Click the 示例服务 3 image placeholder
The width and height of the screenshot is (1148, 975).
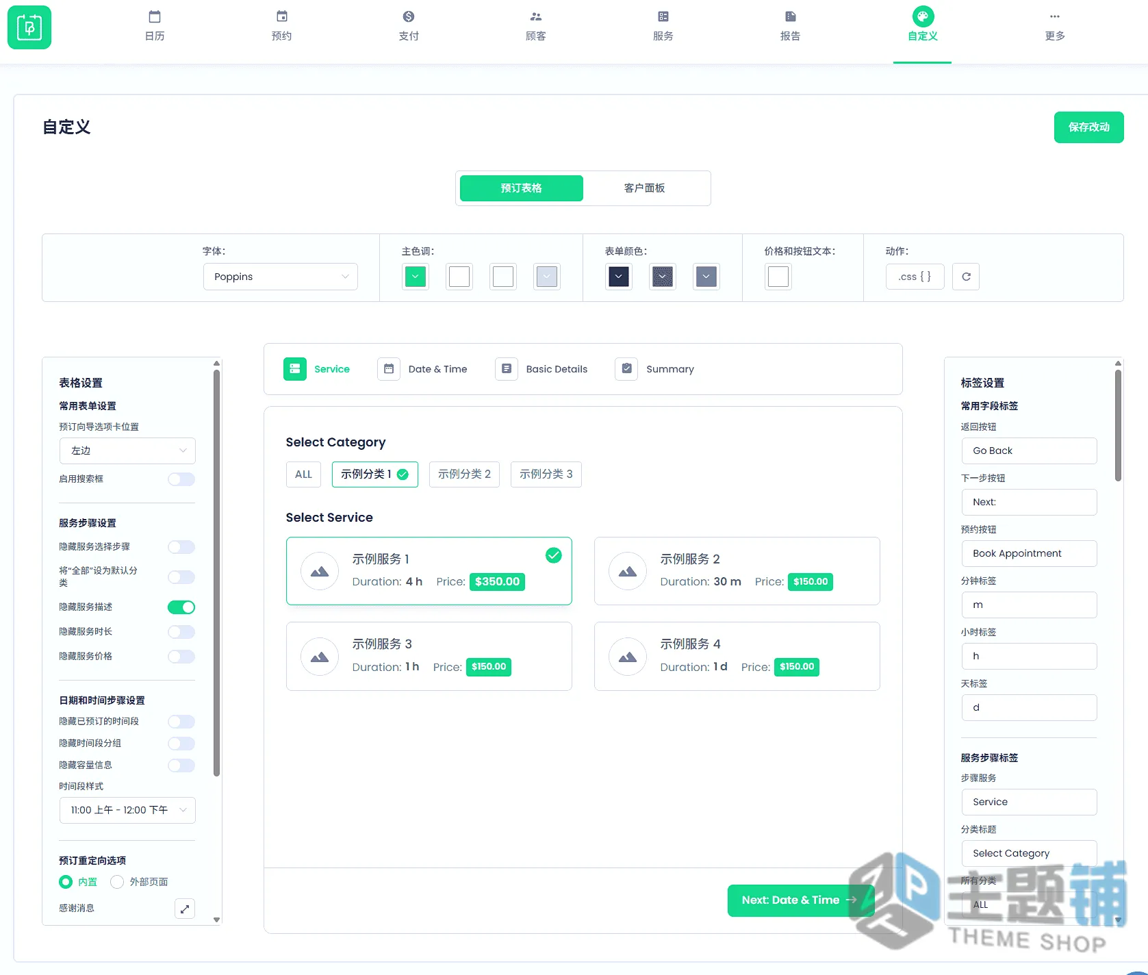pos(320,657)
